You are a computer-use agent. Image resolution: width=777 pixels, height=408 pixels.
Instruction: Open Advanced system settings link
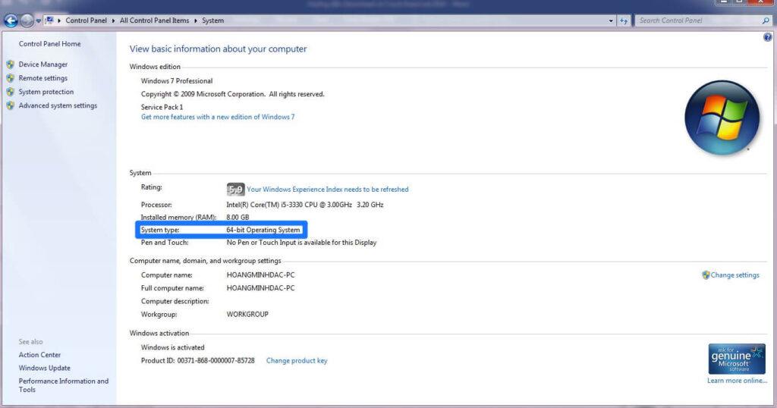click(x=58, y=105)
